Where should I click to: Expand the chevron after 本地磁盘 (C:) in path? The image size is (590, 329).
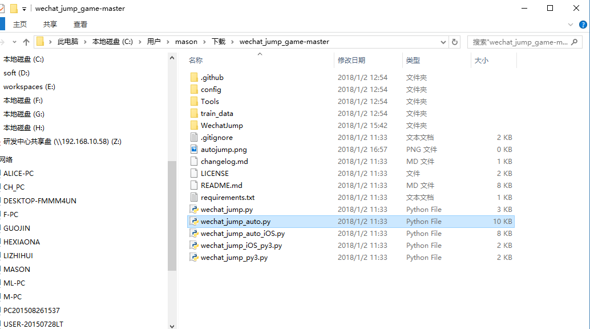(140, 42)
